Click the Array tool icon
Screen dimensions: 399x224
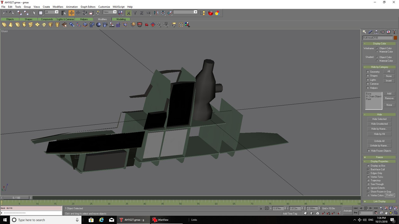163,13
